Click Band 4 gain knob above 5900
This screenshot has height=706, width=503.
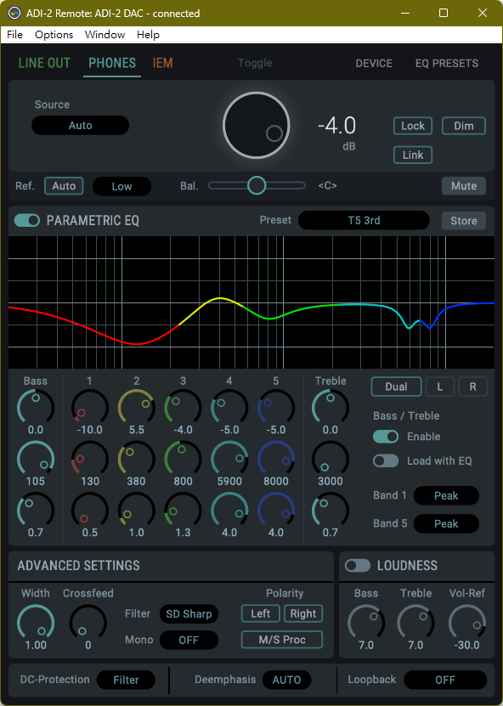(229, 408)
